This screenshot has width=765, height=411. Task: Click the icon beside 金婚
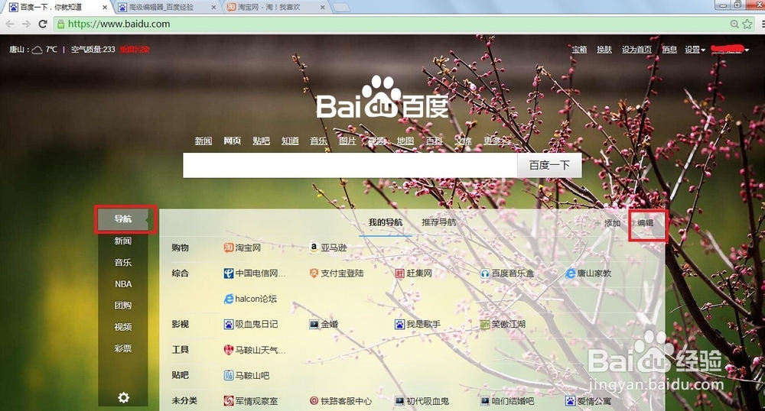(314, 325)
